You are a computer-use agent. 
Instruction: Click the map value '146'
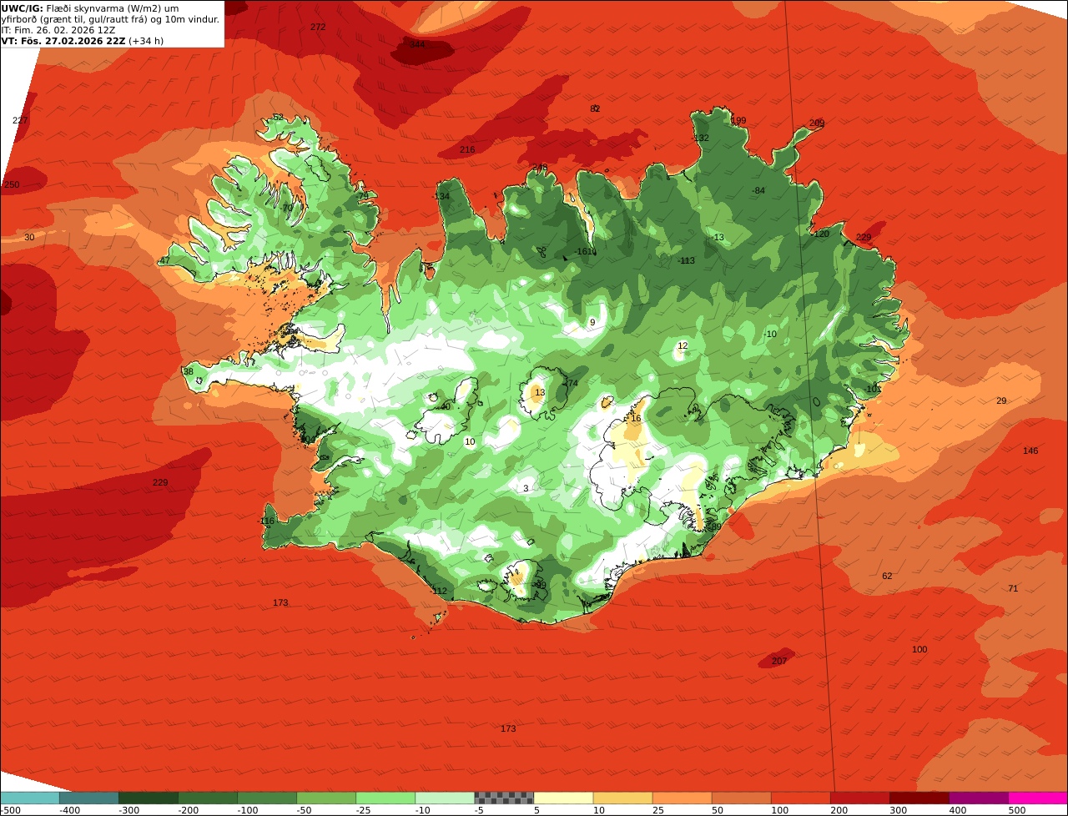tap(1030, 451)
